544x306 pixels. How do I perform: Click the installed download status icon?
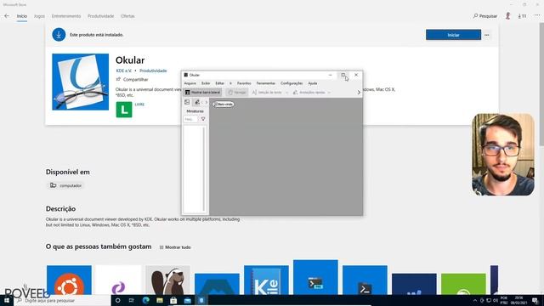point(59,35)
